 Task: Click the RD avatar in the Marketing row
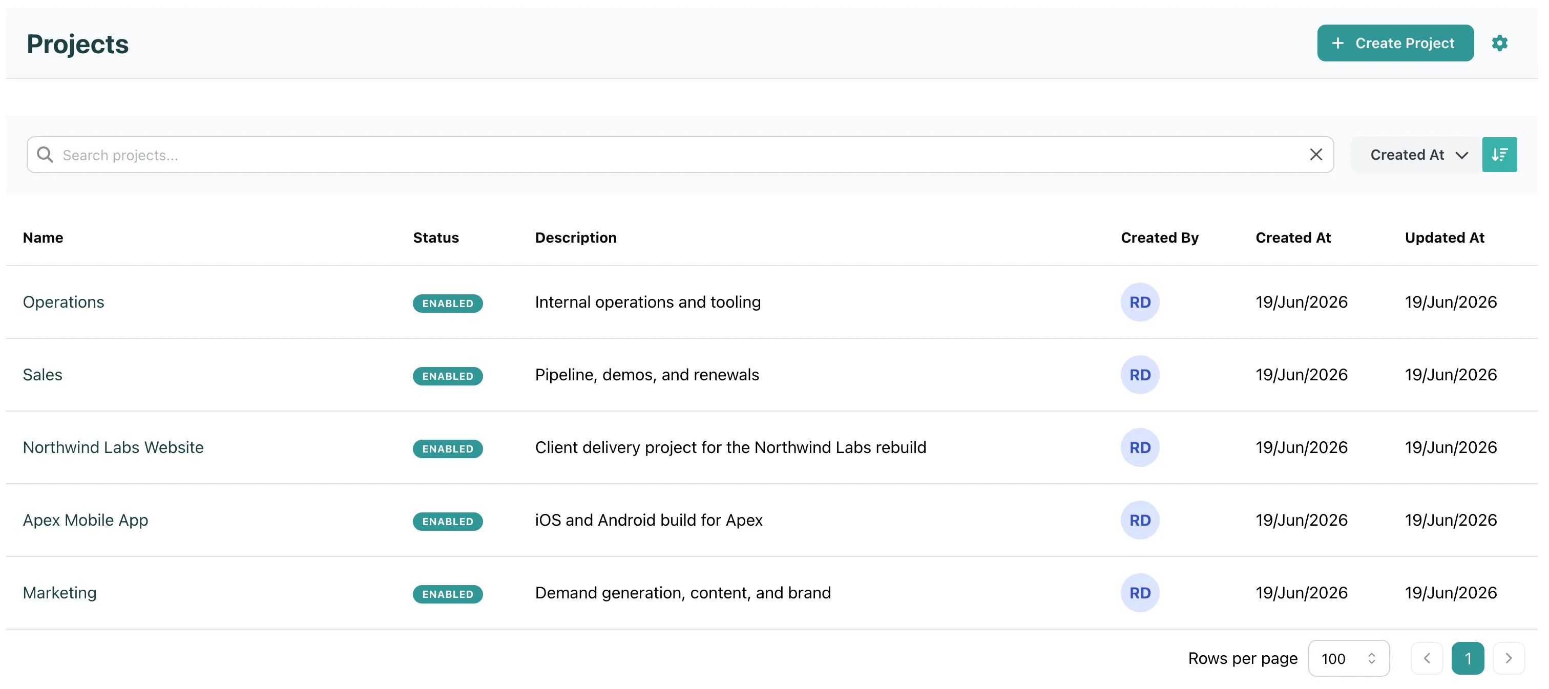(x=1140, y=593)
